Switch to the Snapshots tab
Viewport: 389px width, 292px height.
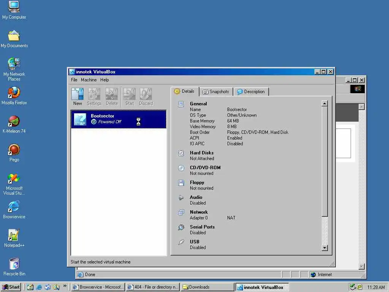[216, 92]
